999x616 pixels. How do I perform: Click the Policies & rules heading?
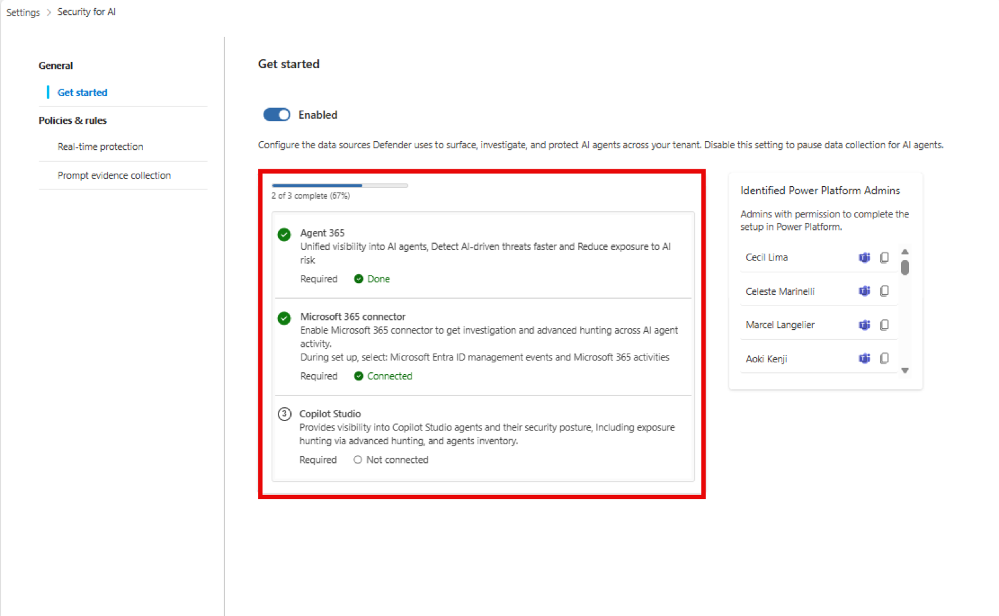click(72, 121)
